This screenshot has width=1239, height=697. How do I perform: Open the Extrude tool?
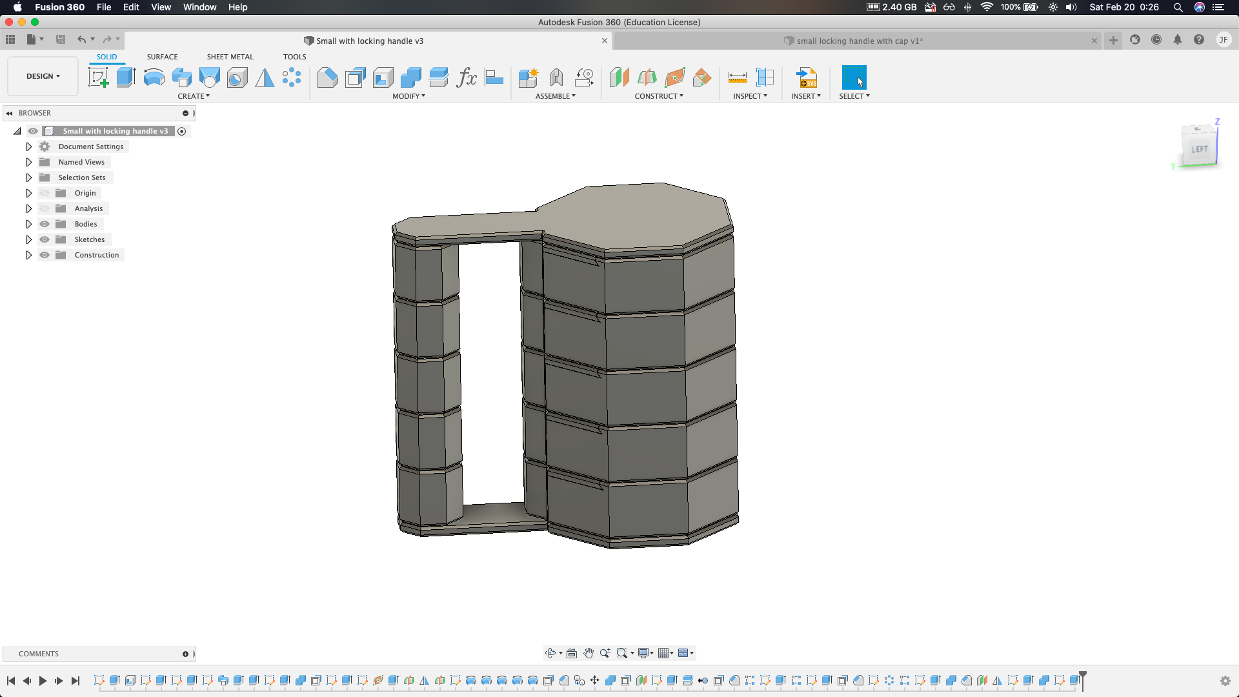tap(125, 77)
